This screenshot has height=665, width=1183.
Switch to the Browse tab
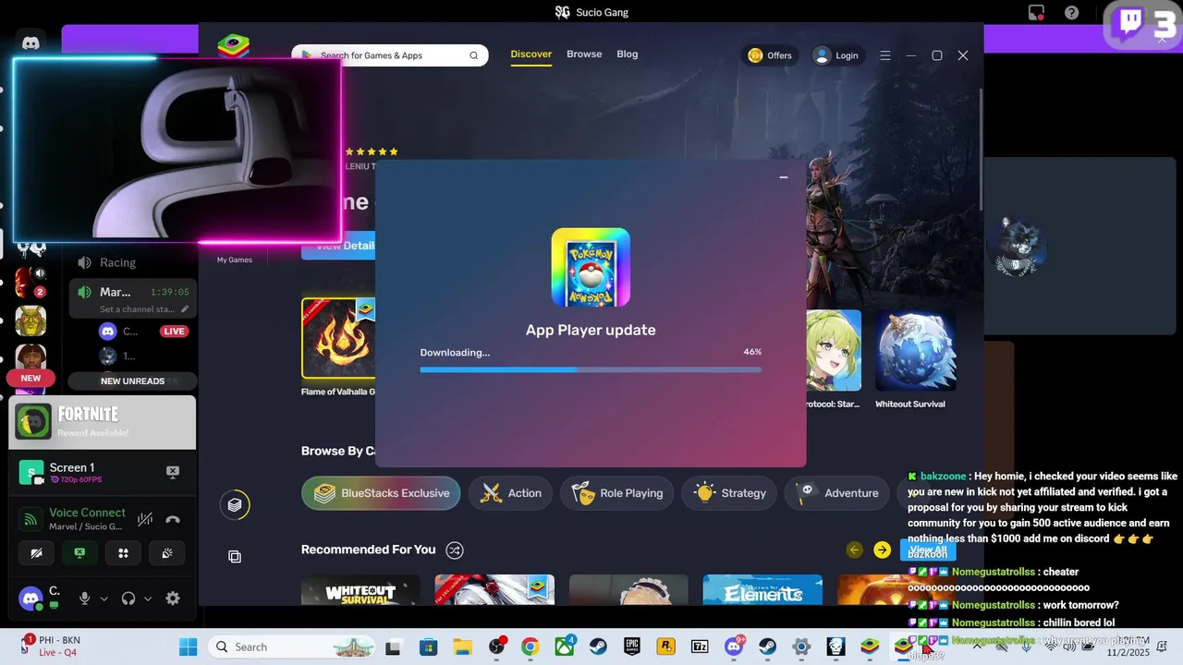click(x=584, y=54)
